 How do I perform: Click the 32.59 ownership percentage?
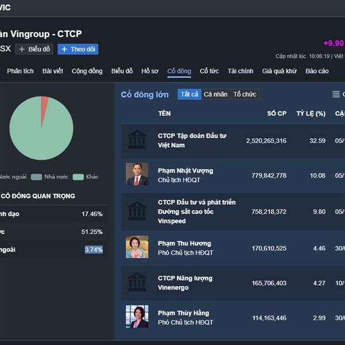click(317, 141)
